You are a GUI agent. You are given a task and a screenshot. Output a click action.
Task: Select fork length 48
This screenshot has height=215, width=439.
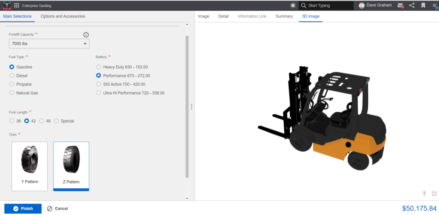coord(45,121)
